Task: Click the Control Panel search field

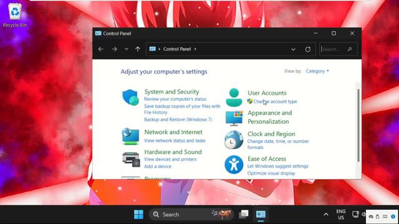Action: click(339, 49)
